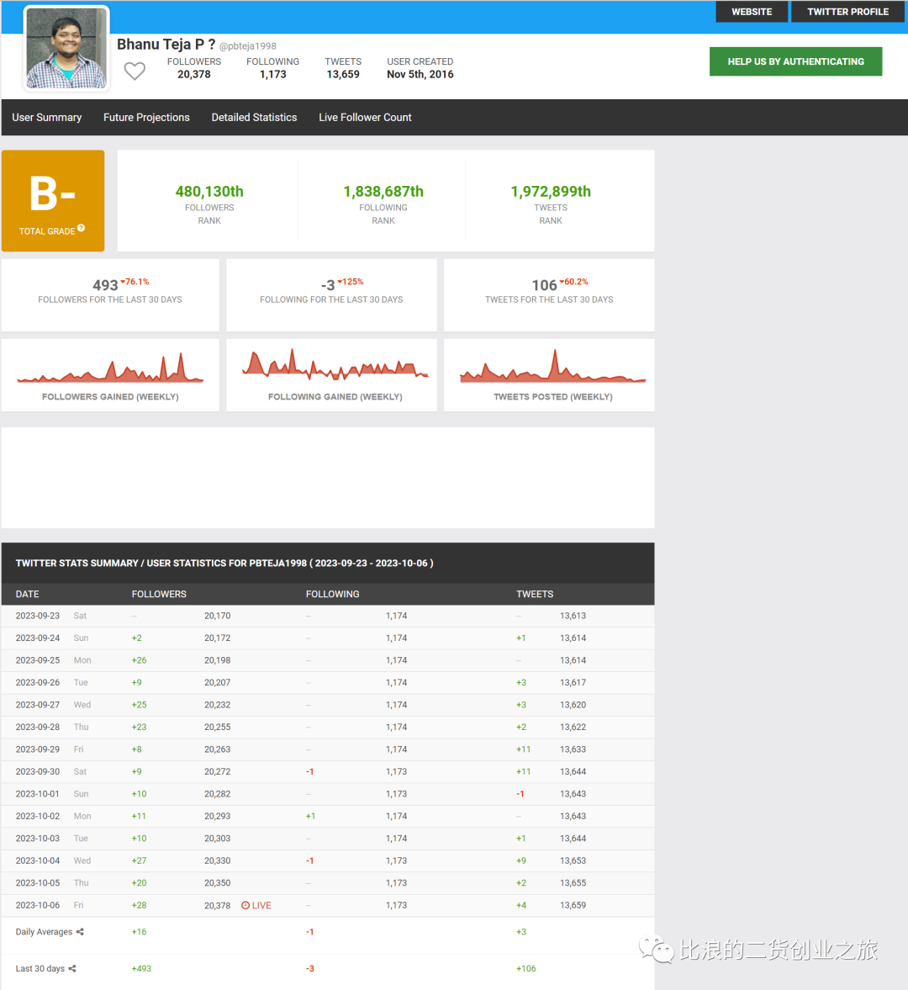Go to the Detailed Statistics tab

click(x=254, y=118)
